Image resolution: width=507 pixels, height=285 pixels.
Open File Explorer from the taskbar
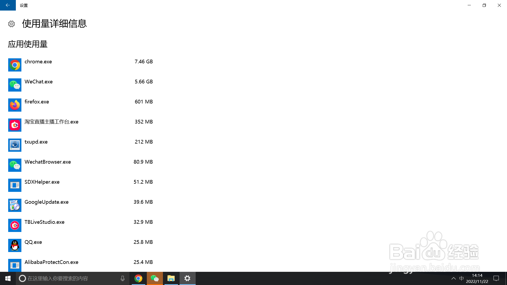coord(171,278)
